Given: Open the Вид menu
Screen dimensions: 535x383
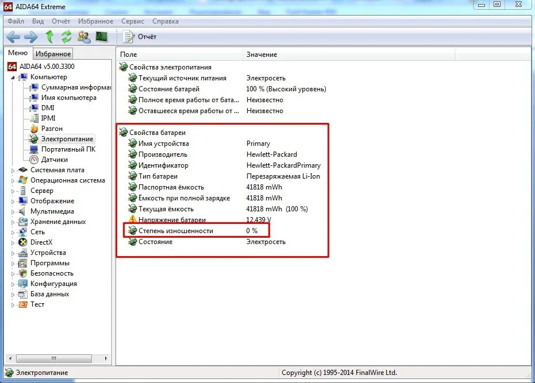Looking at the screenshot, I should (38, 21).
